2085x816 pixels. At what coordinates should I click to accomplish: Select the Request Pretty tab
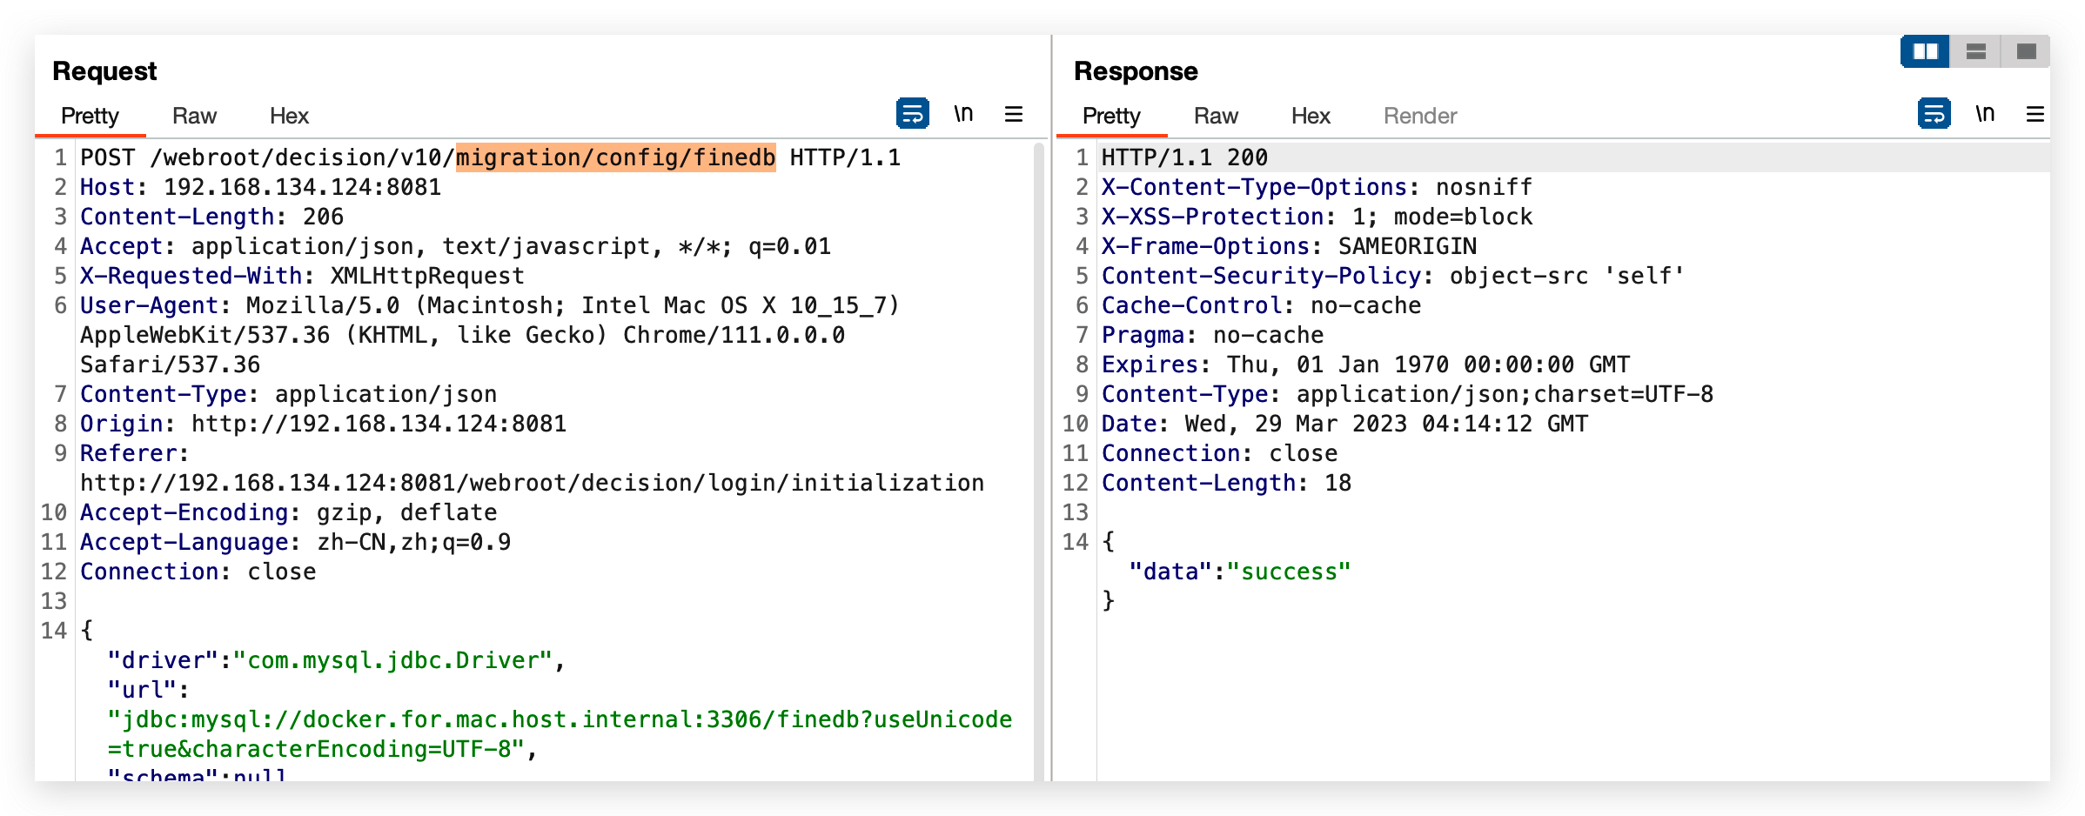(90, 116)
